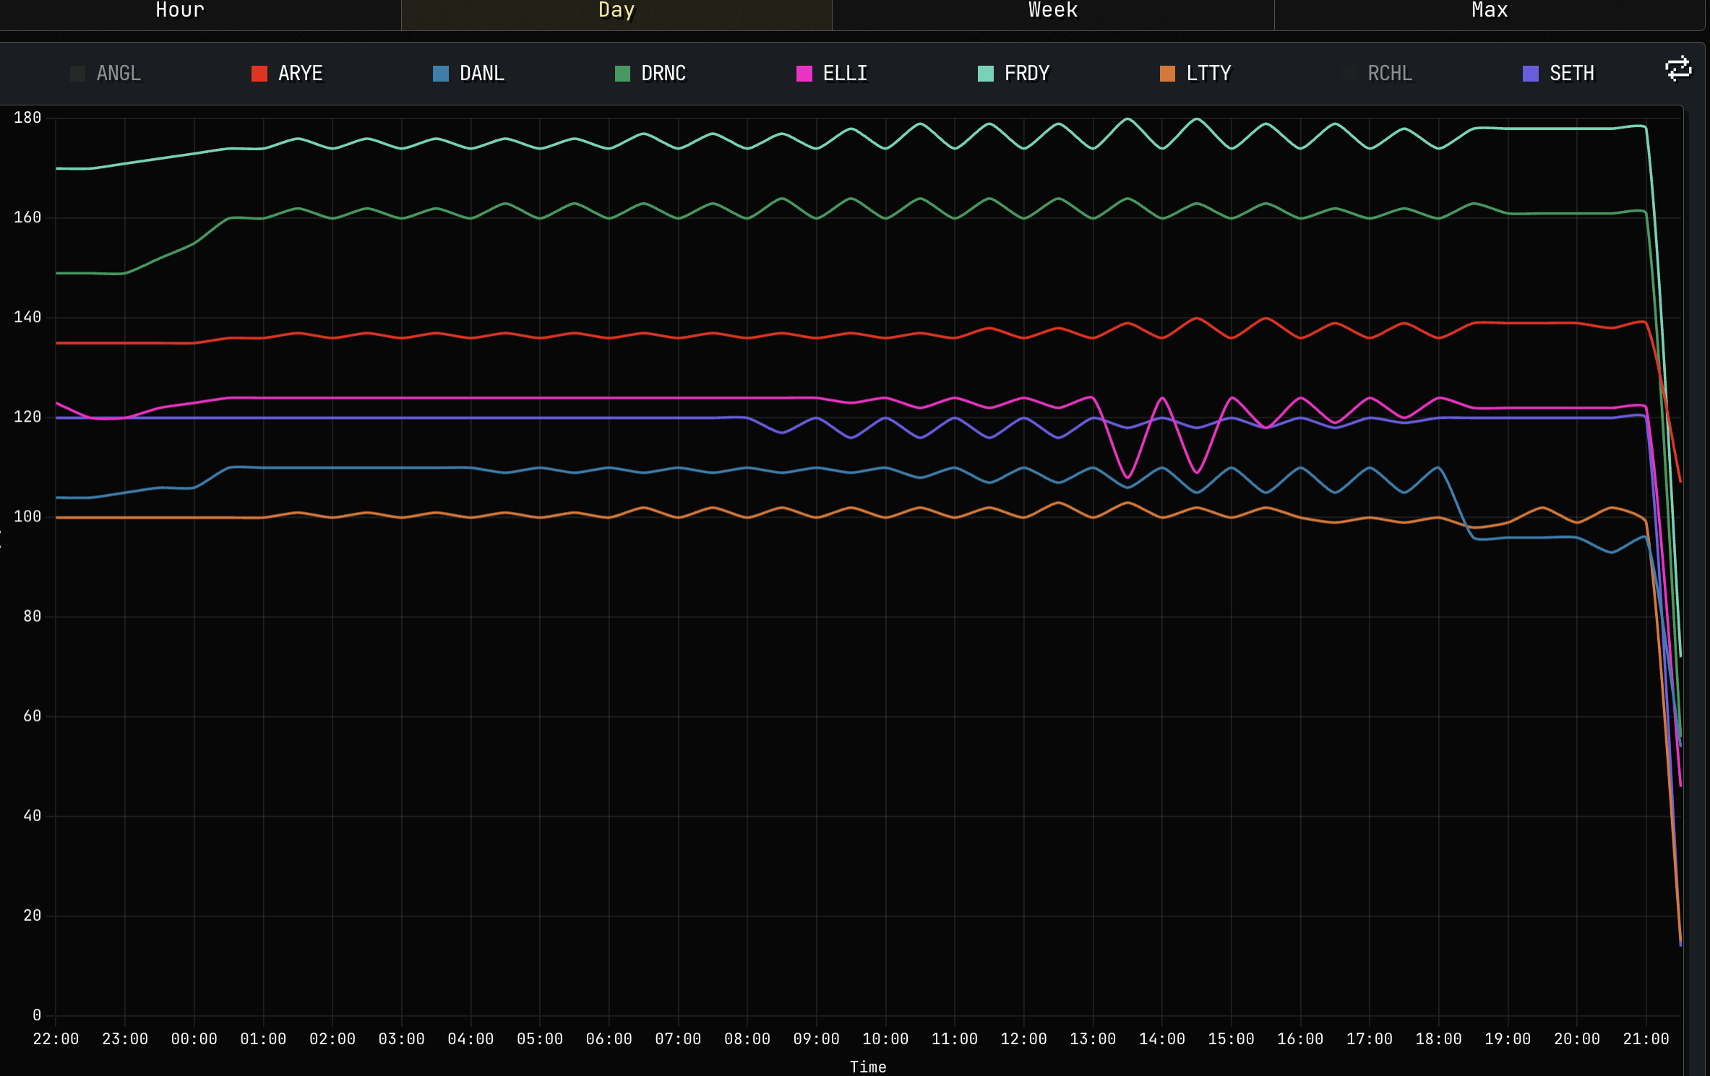Select the Day time range tab

pos(616,10)
